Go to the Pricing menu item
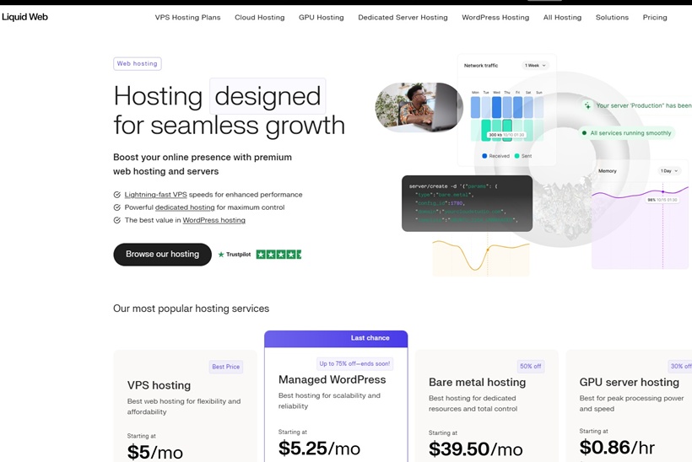This screenshot has height=462, width=692. click(654, 17)
